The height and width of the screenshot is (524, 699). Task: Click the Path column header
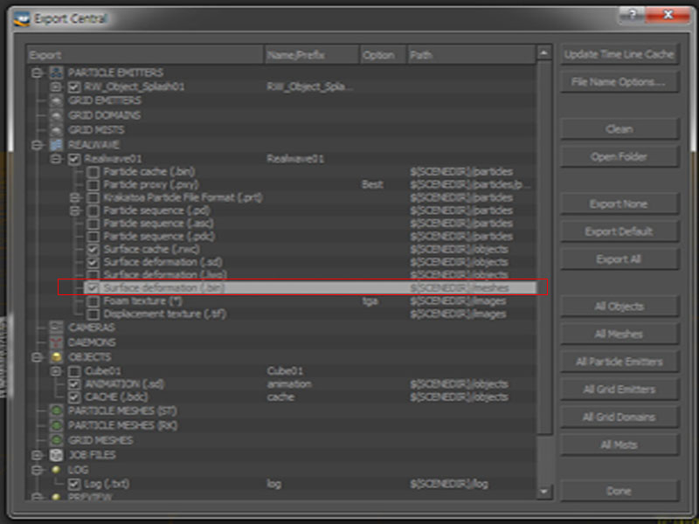point(470,55)
